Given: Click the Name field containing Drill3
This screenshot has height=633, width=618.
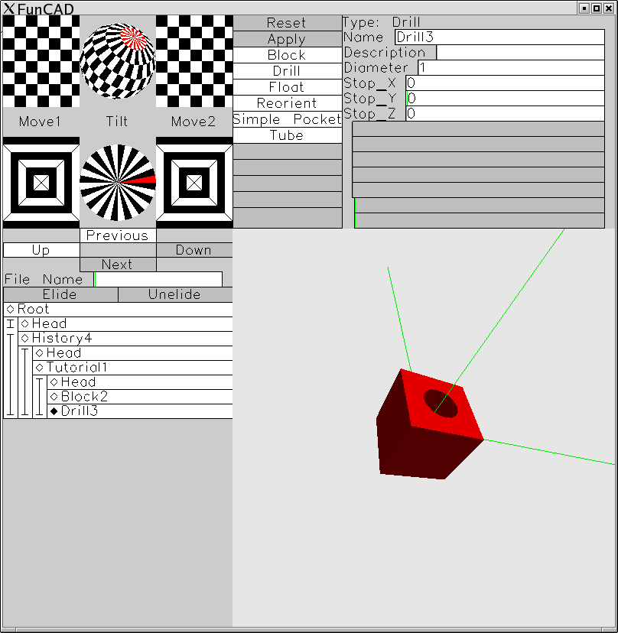Looking at the screenshot, I should (499, 37).
